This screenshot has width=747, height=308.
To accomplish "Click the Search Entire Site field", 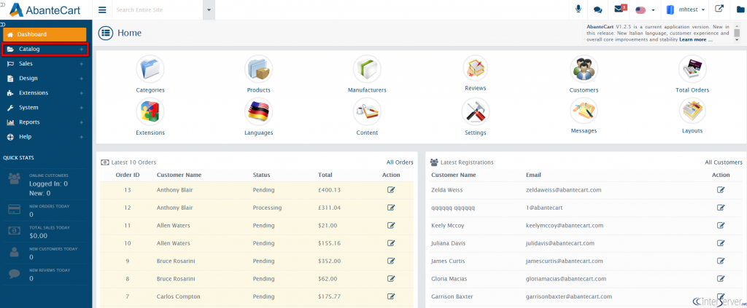I will pyautogui.click(x=158, y=10).
